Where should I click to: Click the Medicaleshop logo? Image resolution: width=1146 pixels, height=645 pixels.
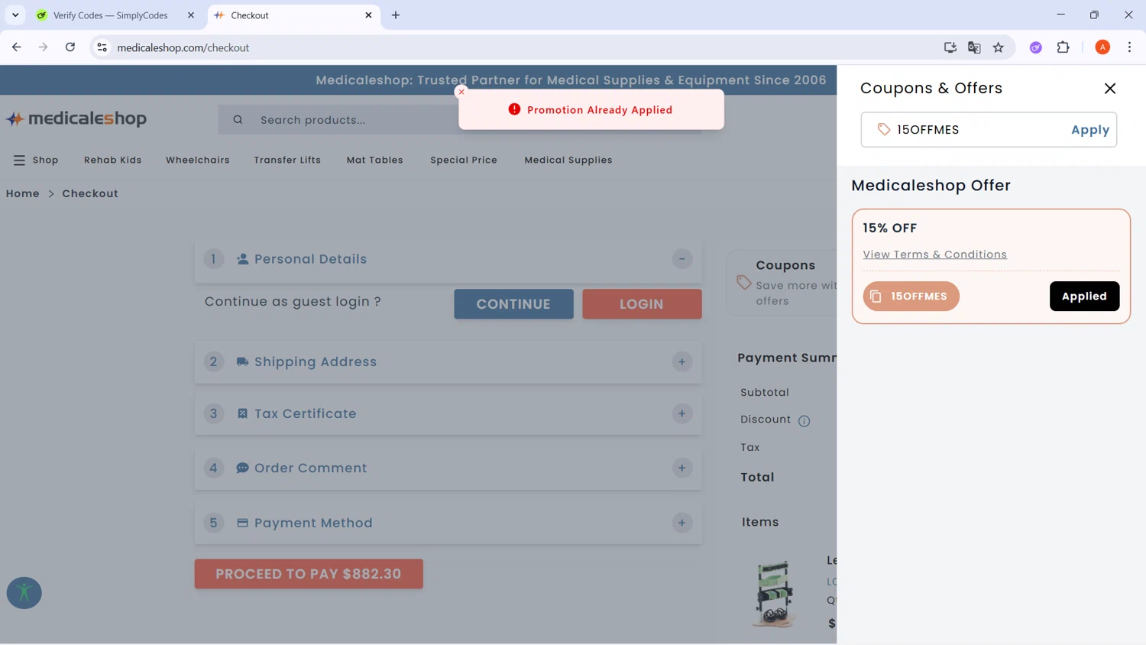[76, 118]
